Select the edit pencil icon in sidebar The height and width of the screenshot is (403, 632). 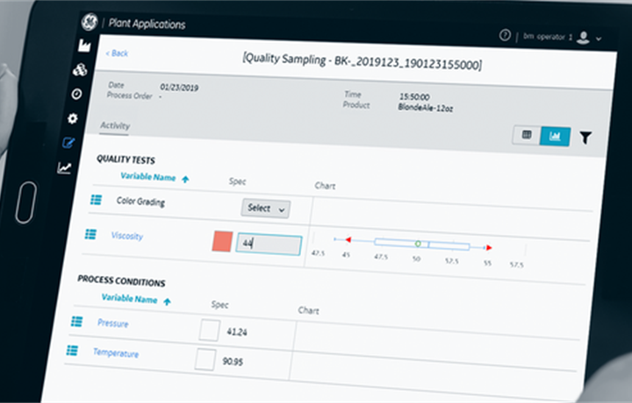[68, 143]
